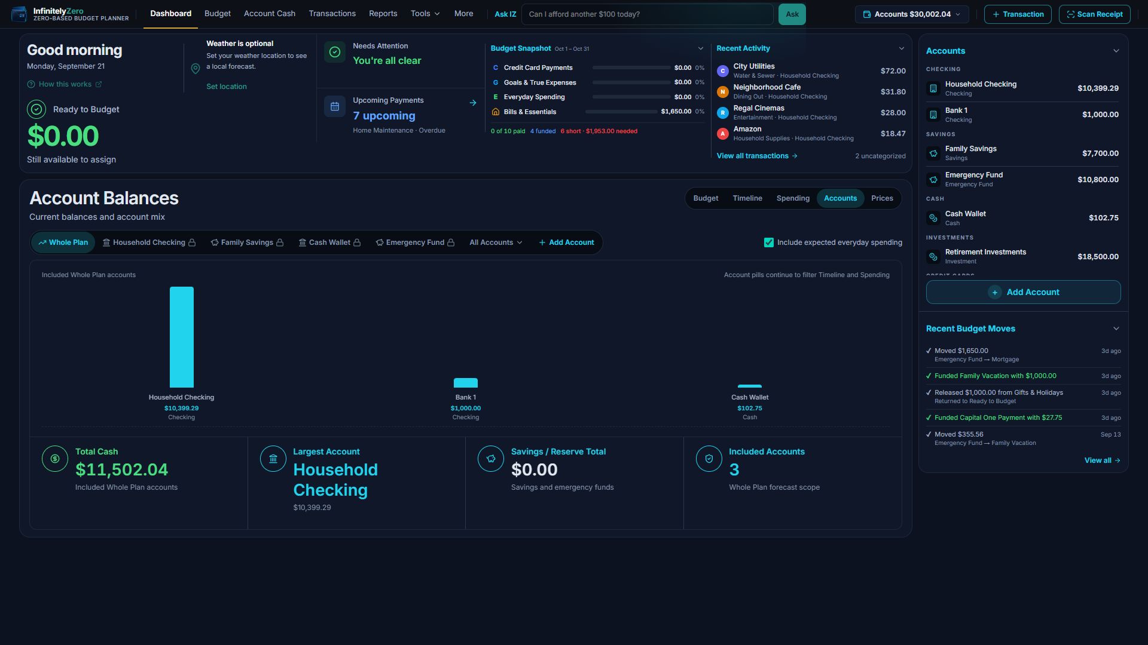This screenshot has width=1148, height=645.
Task: Click the Cash Wallet coins icon in sidebar
Action: [933, 218]
